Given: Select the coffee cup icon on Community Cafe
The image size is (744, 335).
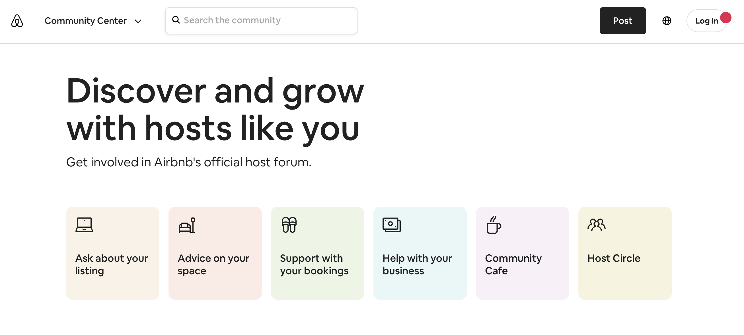Looking at the screenshot, I should (494, 225).
